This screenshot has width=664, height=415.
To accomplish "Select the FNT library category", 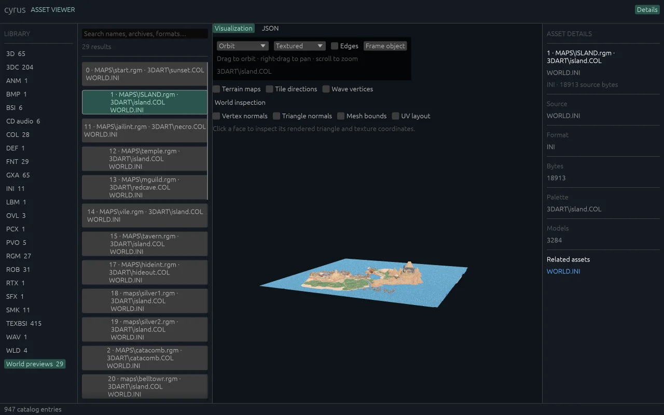I will pos(18,162).
